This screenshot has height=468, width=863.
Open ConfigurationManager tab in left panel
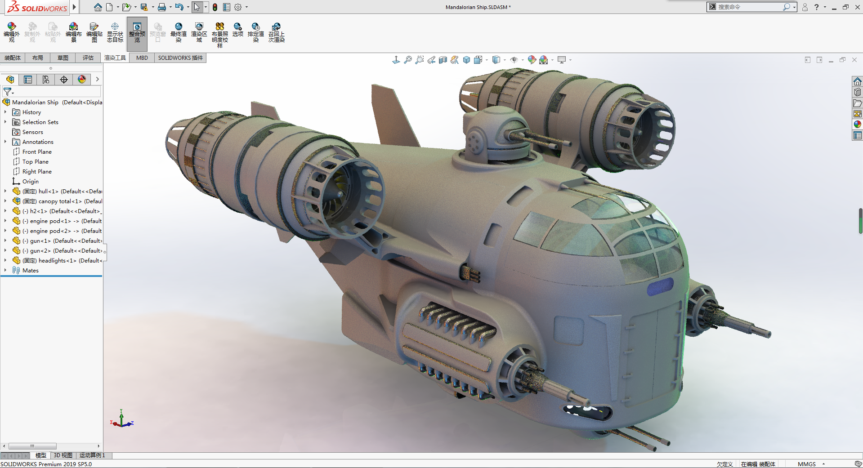click(x=46, y=80)
